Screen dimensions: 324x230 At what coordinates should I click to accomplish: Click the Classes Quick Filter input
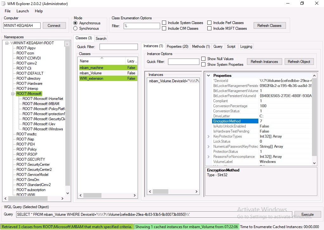coord(119,47)
